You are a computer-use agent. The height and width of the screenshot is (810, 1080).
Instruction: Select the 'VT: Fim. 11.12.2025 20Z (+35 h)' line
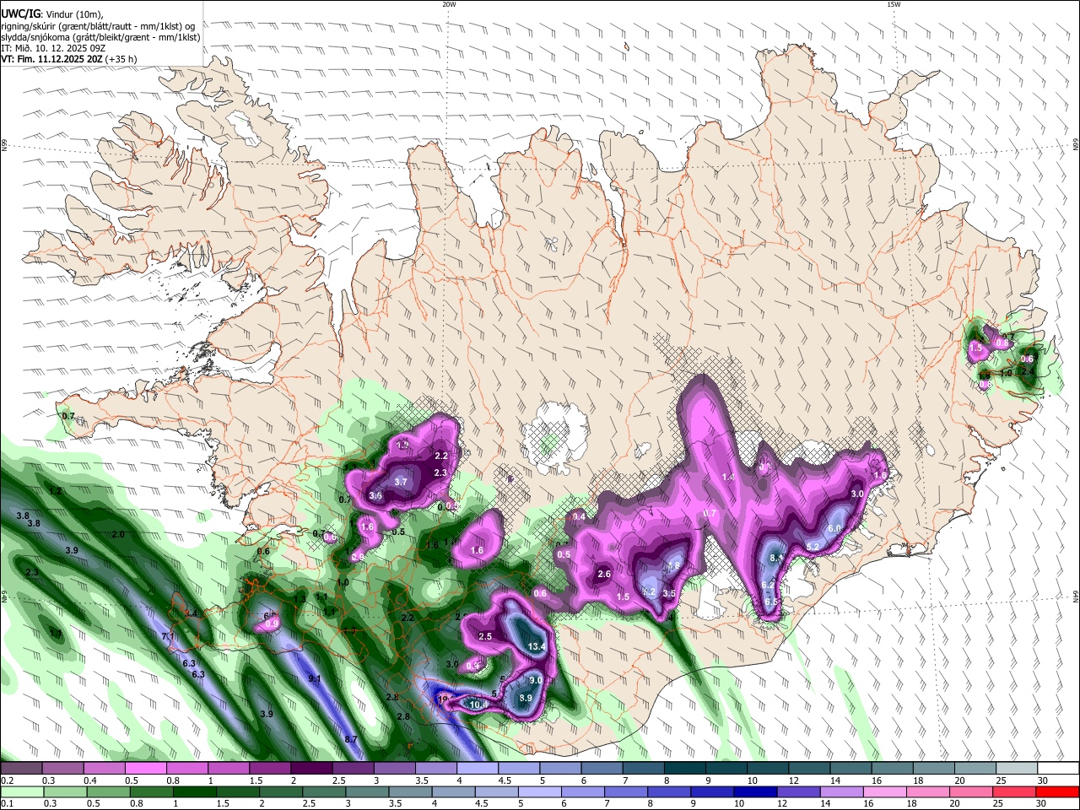68,59
